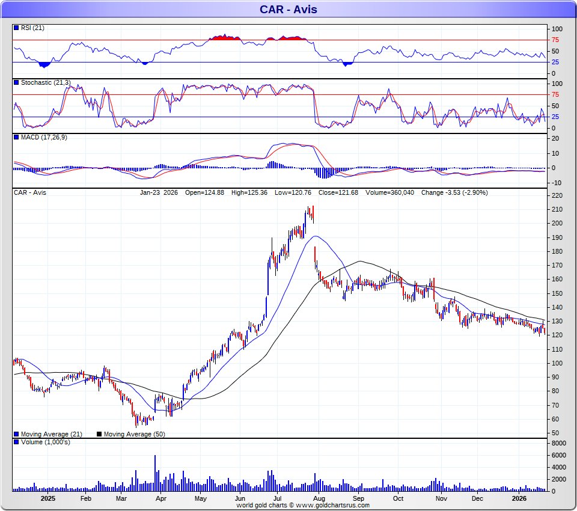This screenshot has width=577, height=511.
Task: Click the MACD (17,26,9) legend square
Action: coord(16,137)
